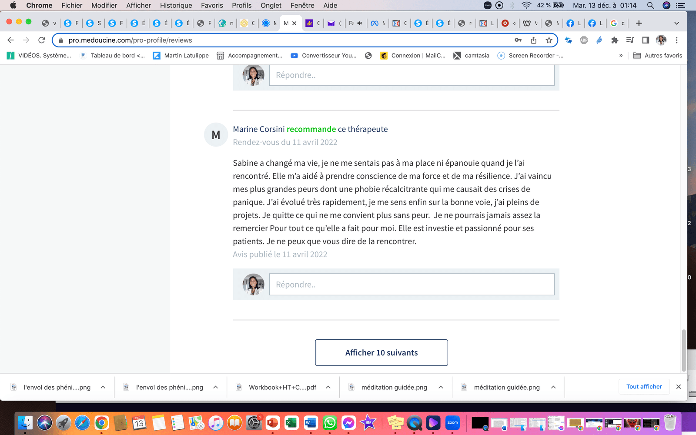Open WhatsApp from the Dock

(330, 423)
